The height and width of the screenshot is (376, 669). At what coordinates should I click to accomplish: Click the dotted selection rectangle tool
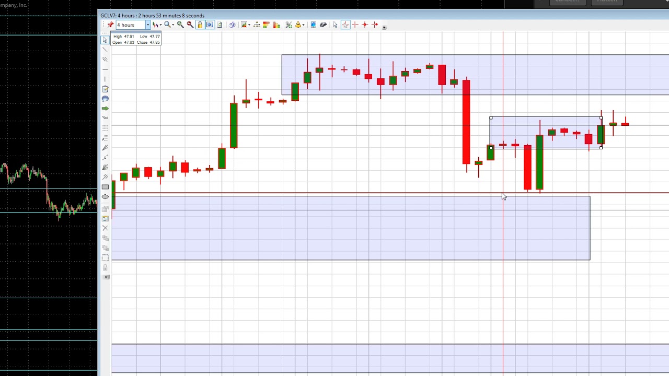click(x=105, y=257)
